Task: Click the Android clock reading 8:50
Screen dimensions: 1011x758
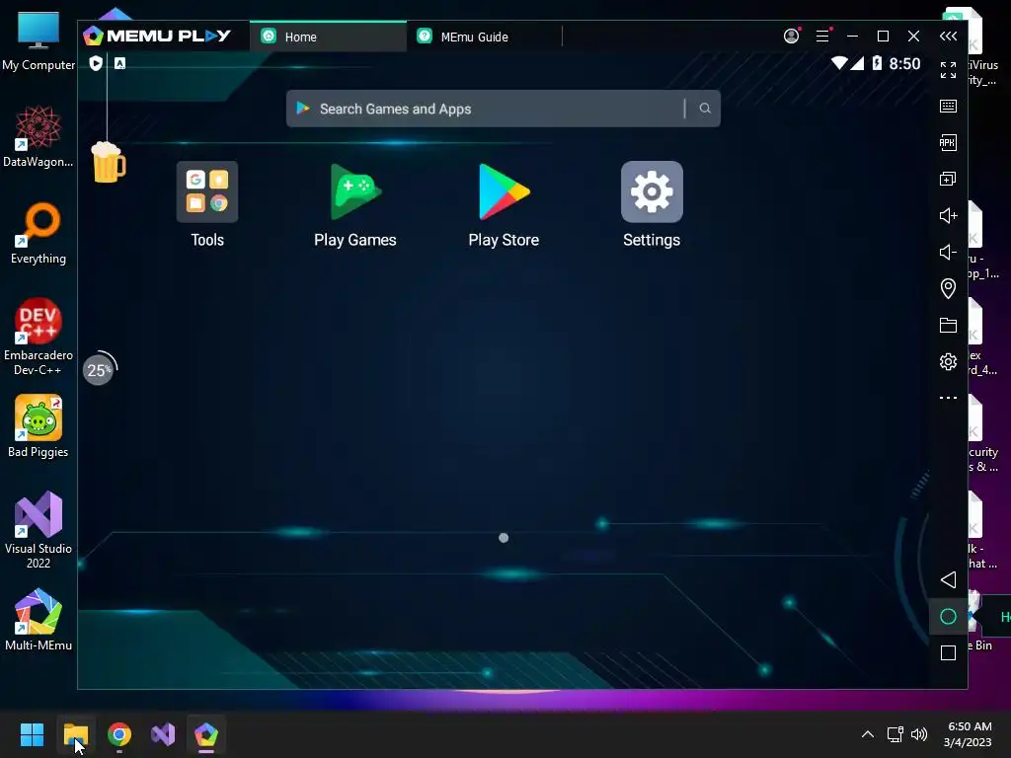Action: tap(904, 63)
